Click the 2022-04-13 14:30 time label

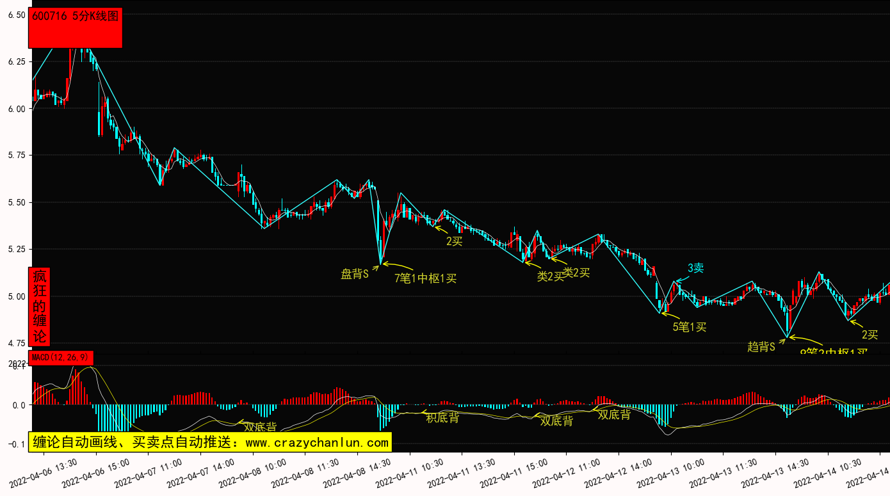click(775, 472)
